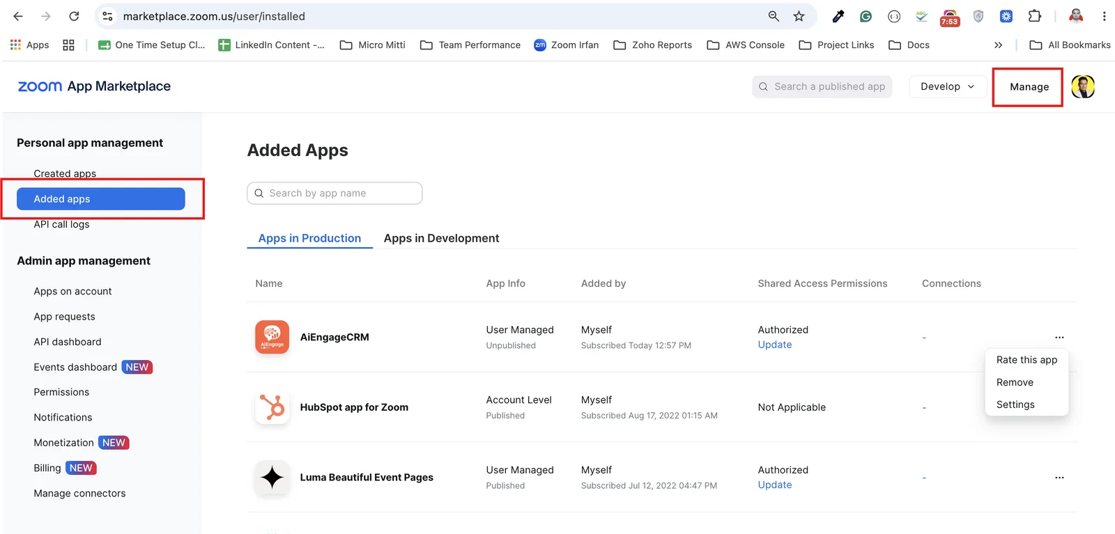Open the Team Performance bookmark folder
Screen dimensions: 1115x534
click(x=470, y=45)
